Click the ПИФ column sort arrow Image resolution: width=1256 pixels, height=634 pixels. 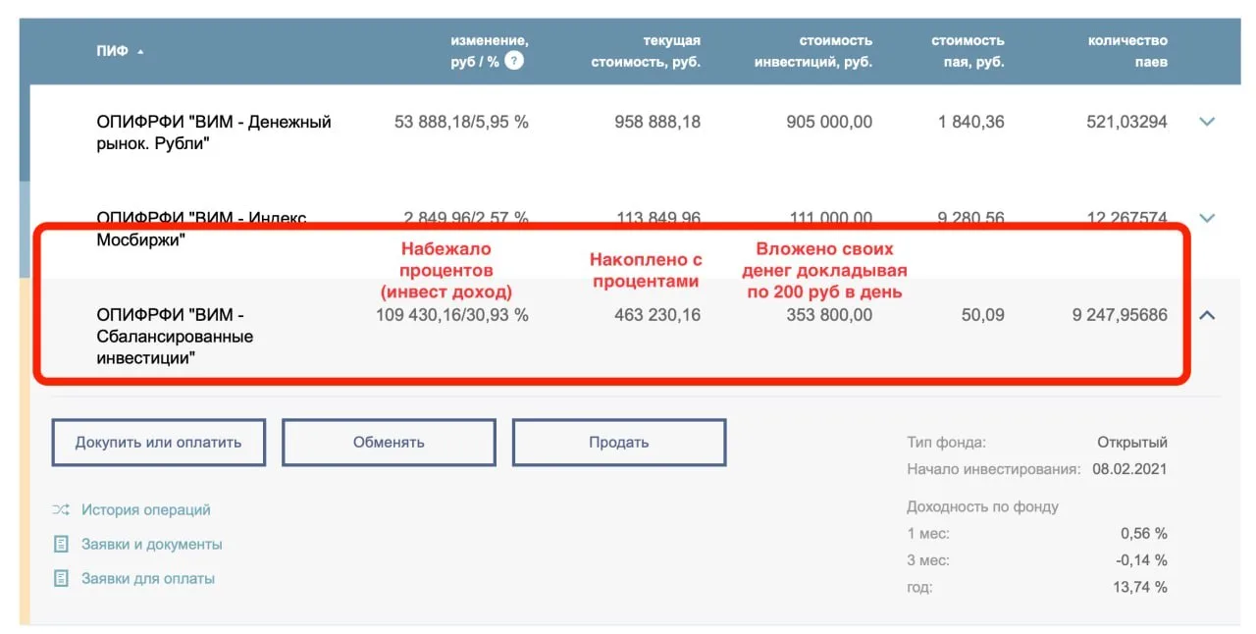[140, 52]
